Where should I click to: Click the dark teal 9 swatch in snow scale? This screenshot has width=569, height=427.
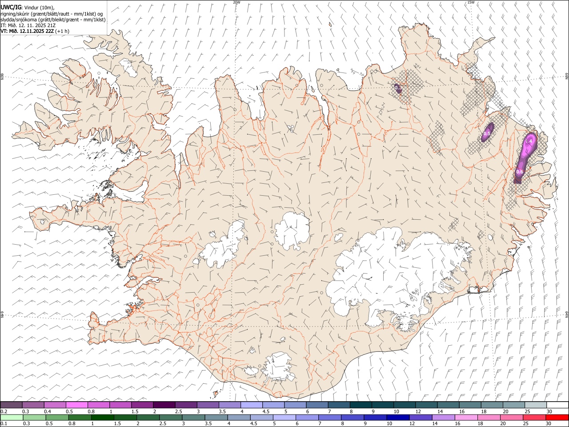[x=382, y=405]
